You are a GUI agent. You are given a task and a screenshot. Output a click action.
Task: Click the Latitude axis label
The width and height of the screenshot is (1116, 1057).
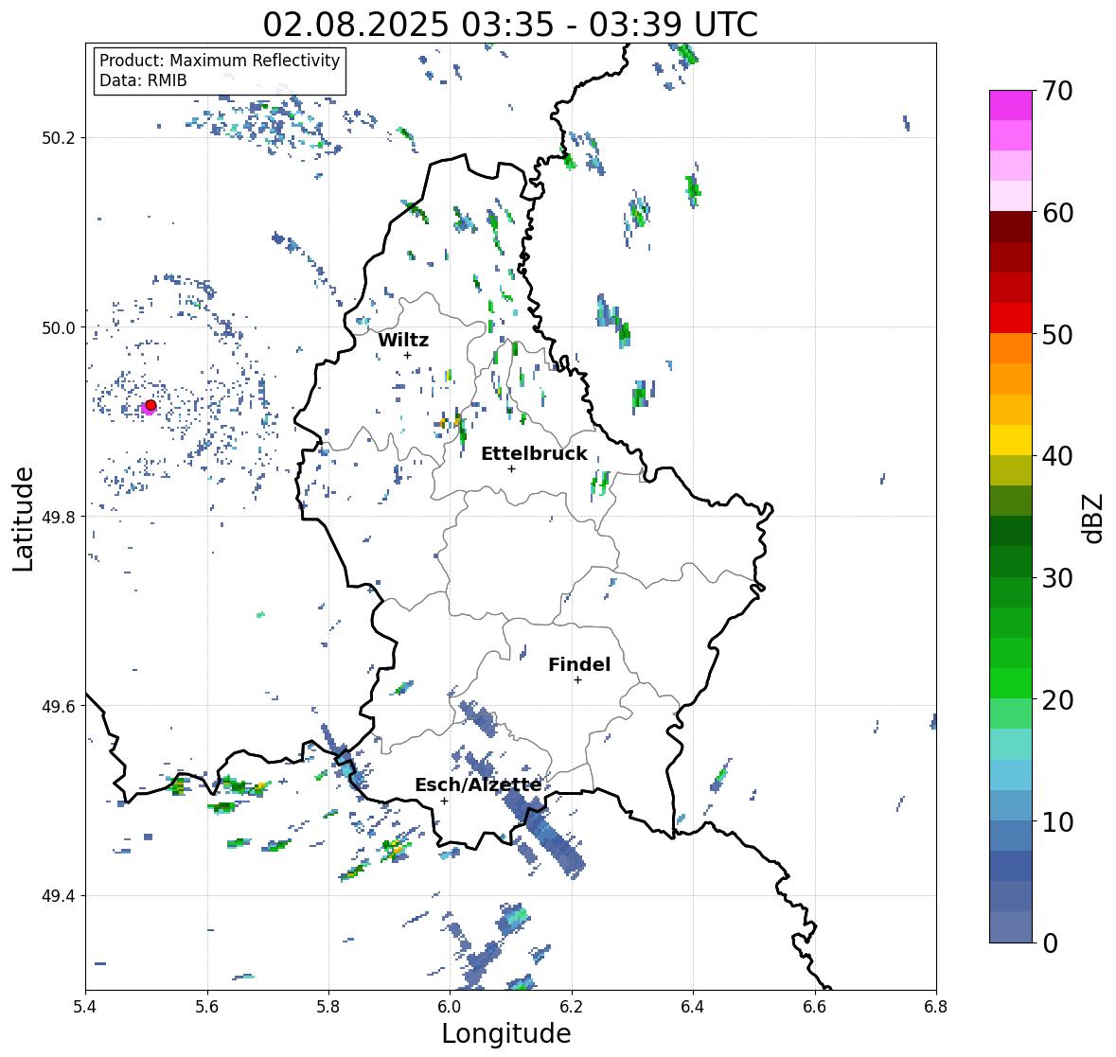[x=23, y=519]
